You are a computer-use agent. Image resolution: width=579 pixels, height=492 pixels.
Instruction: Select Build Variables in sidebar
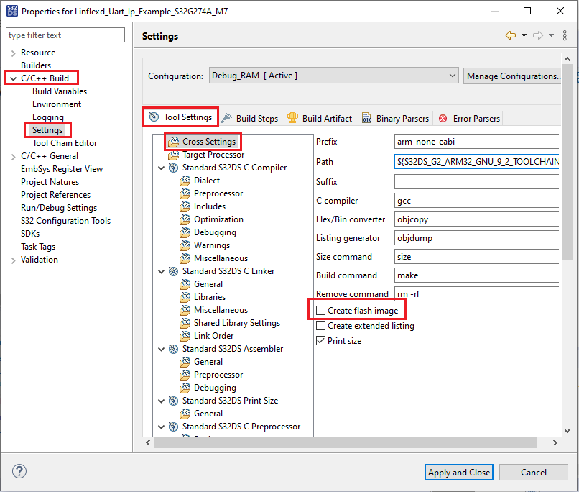[x=60, y=91]
